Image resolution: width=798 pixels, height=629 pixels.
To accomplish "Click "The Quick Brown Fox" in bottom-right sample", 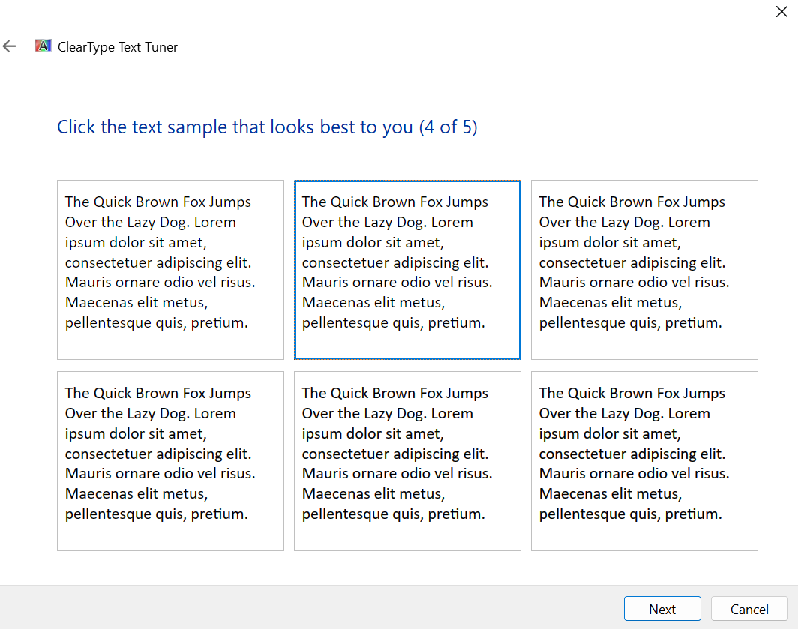I will click(631, 393).
